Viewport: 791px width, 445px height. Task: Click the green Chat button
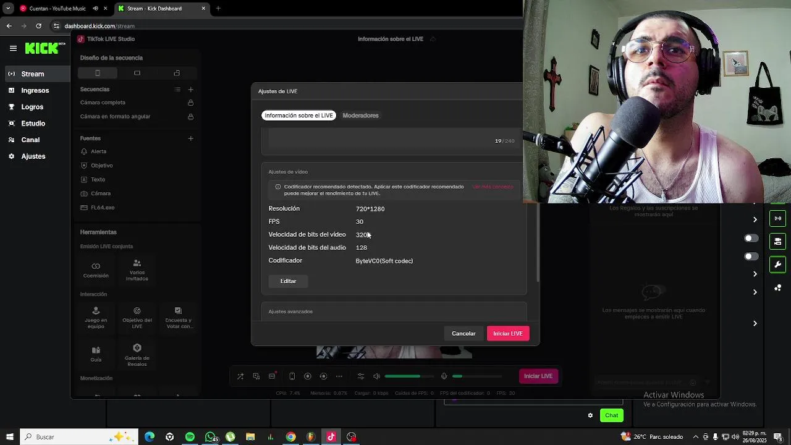611,415
